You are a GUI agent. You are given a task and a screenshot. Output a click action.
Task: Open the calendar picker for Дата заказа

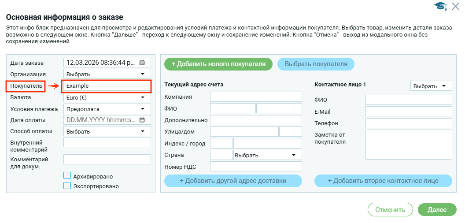tap(142, 63)
